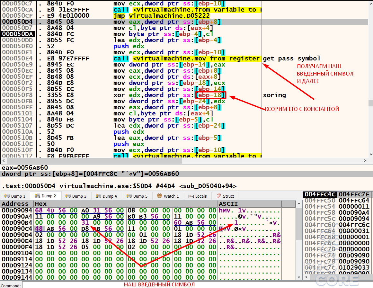Click the Hex column header in dump
373x288 pixels.
125,204
